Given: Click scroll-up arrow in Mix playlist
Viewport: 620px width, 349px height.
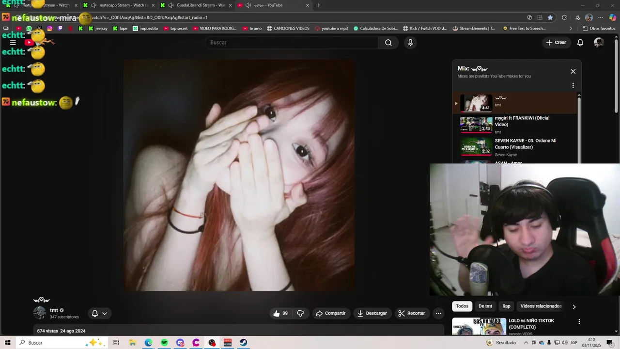Looking at the screenshot, I should click(x=579, y=95).
